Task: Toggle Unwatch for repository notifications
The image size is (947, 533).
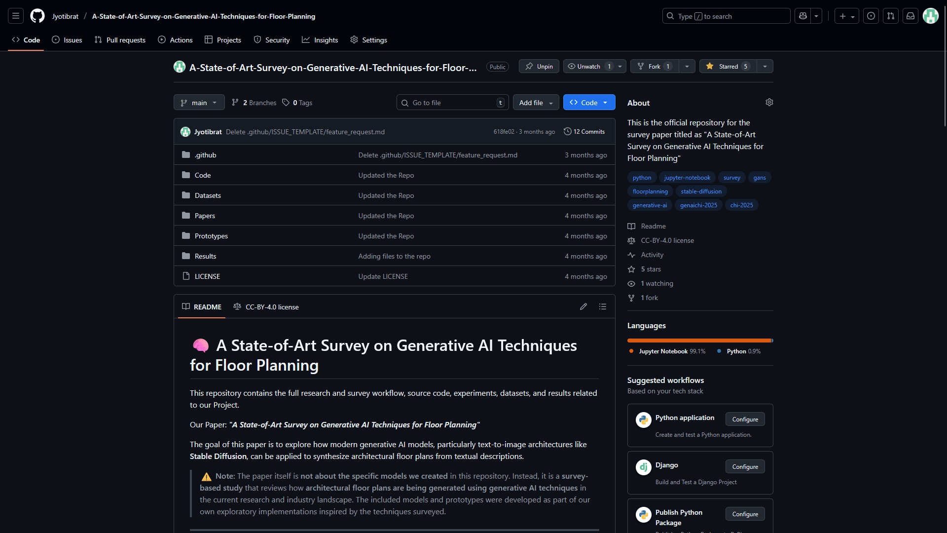Action: [588, 66]
